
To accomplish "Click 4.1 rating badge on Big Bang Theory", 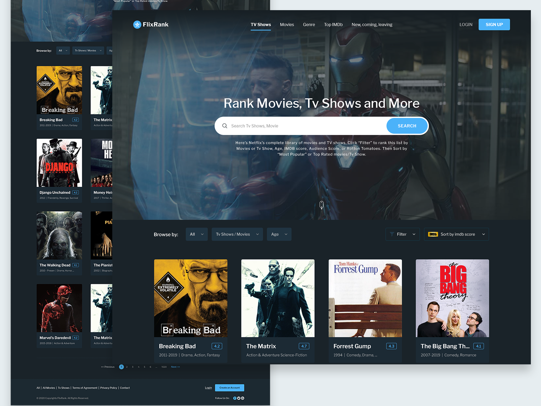I will [x=478, y=346].
